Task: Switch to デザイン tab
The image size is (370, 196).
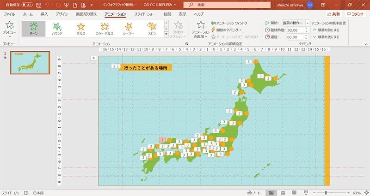Action: click(62, 14)
